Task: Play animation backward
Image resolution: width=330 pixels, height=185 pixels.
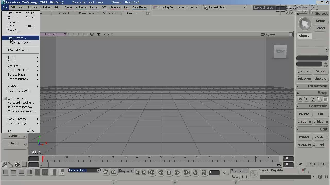Action: pos(160,173)
